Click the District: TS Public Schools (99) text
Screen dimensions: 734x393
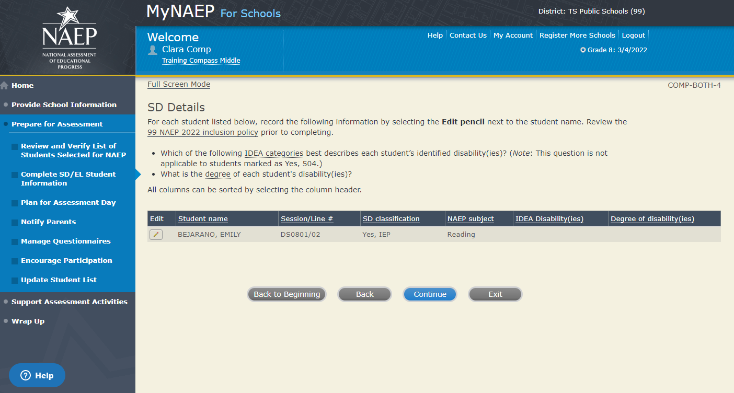(x=592, y=11)
